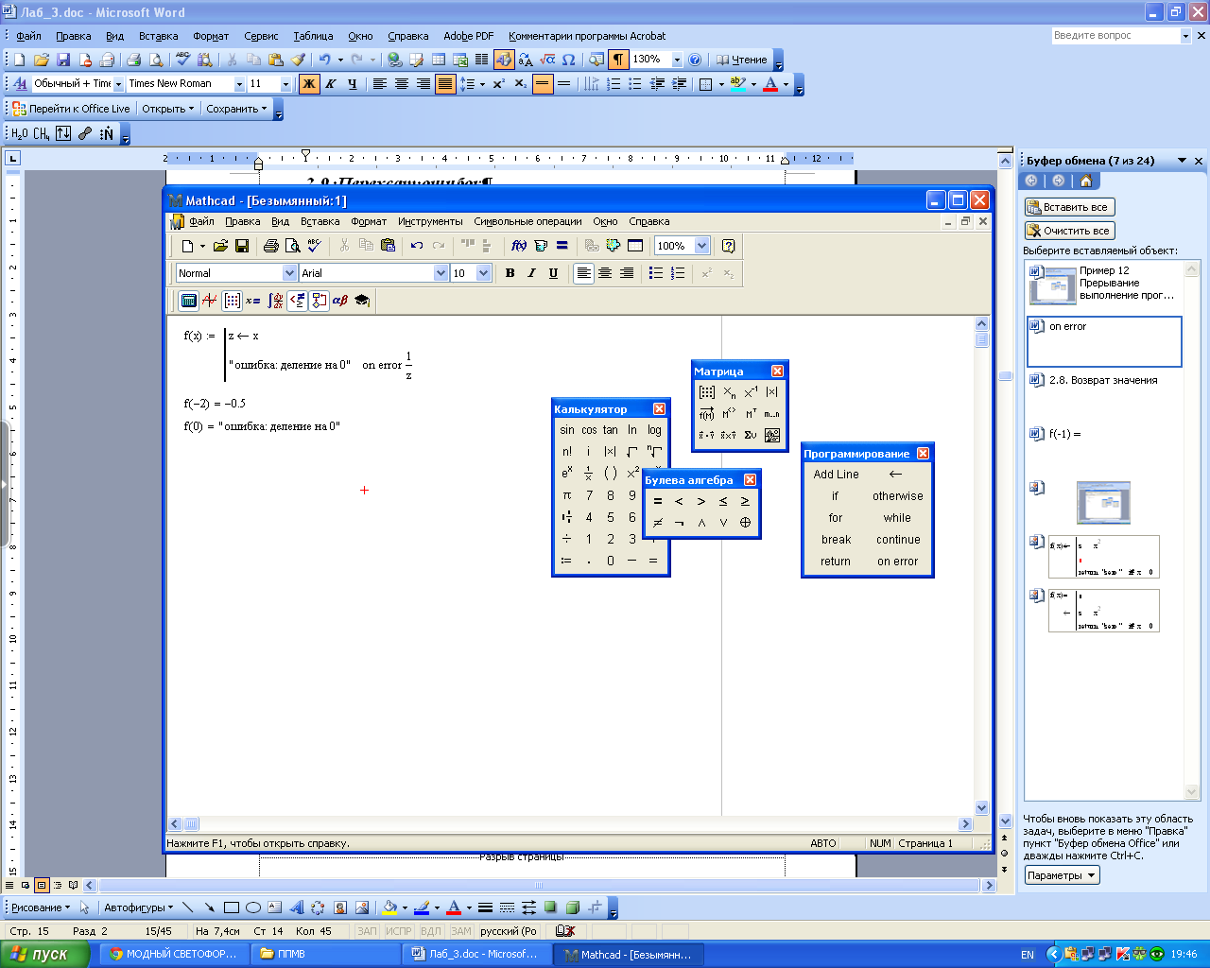Click Insert Function f(x) icon in Mathcad
The width and height of the screenshot is (1210, 968).
[x=519, y=246]
